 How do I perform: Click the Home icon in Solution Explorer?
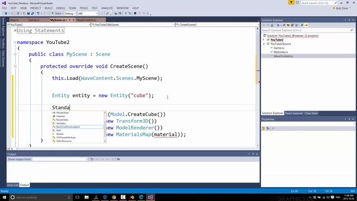point(272,25)
